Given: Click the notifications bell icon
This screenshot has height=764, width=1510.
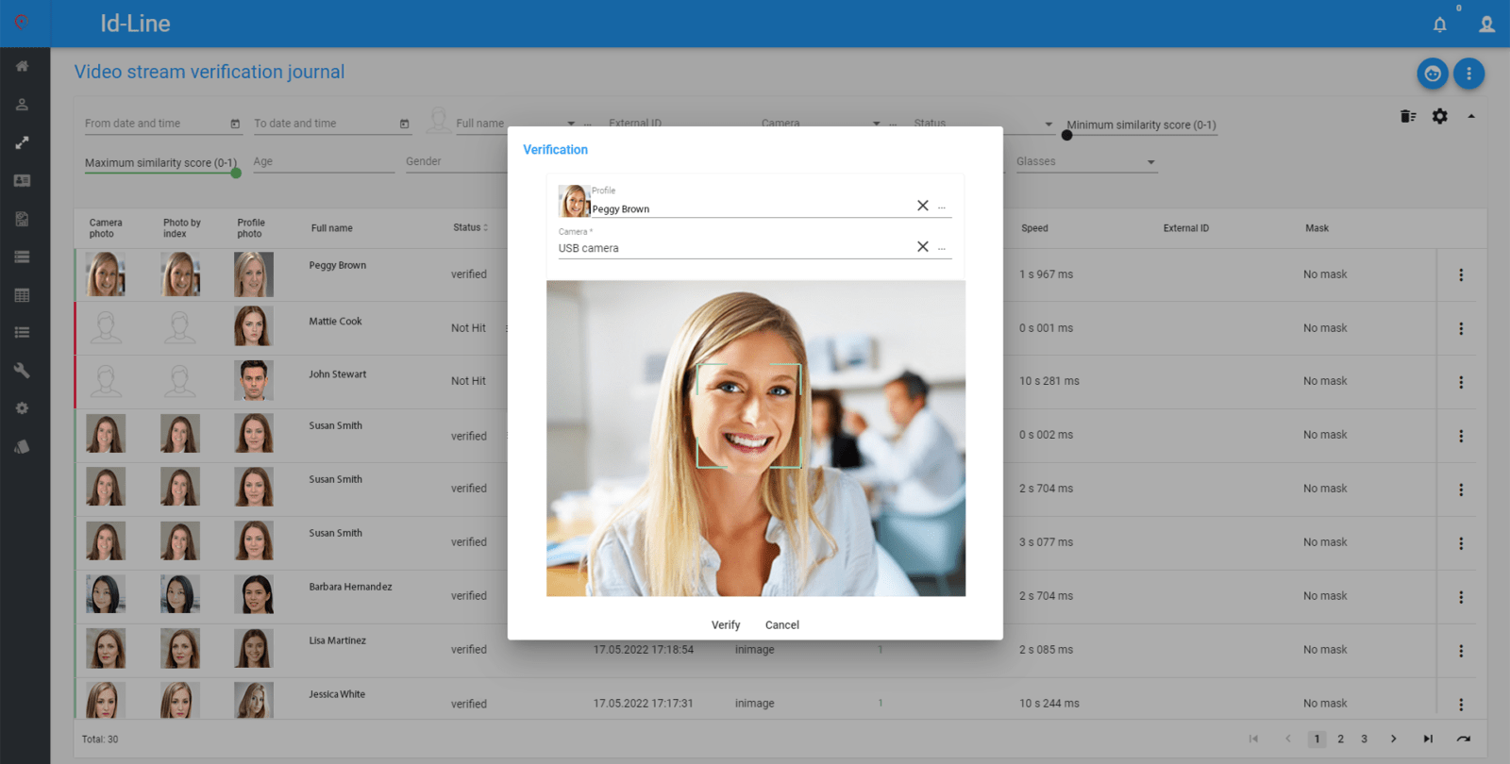Looking at the screenshot, I should 1439,25.
